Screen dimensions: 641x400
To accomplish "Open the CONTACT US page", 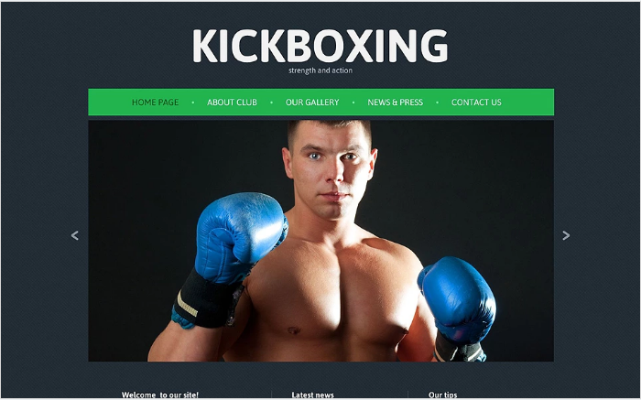I will coord(476,103).
